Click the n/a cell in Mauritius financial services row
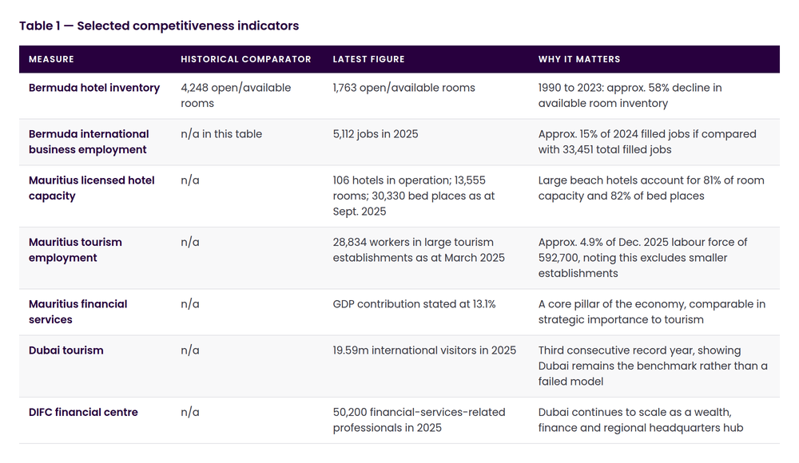 [x=189, y=304]
